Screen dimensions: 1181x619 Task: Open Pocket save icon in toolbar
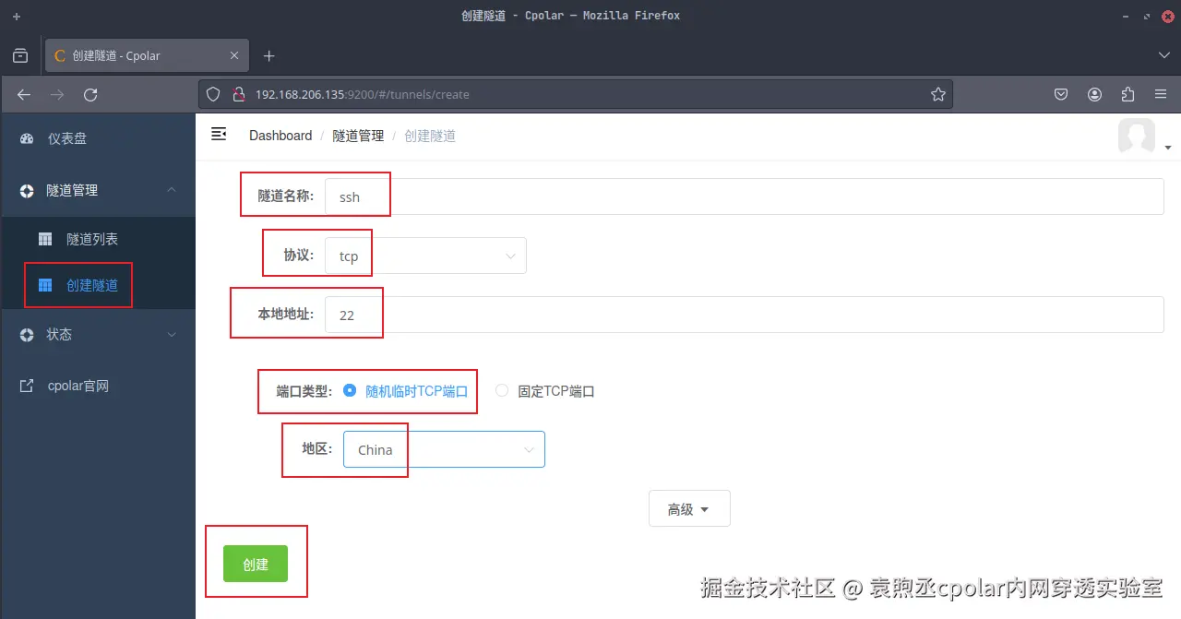click(1061, 94)
